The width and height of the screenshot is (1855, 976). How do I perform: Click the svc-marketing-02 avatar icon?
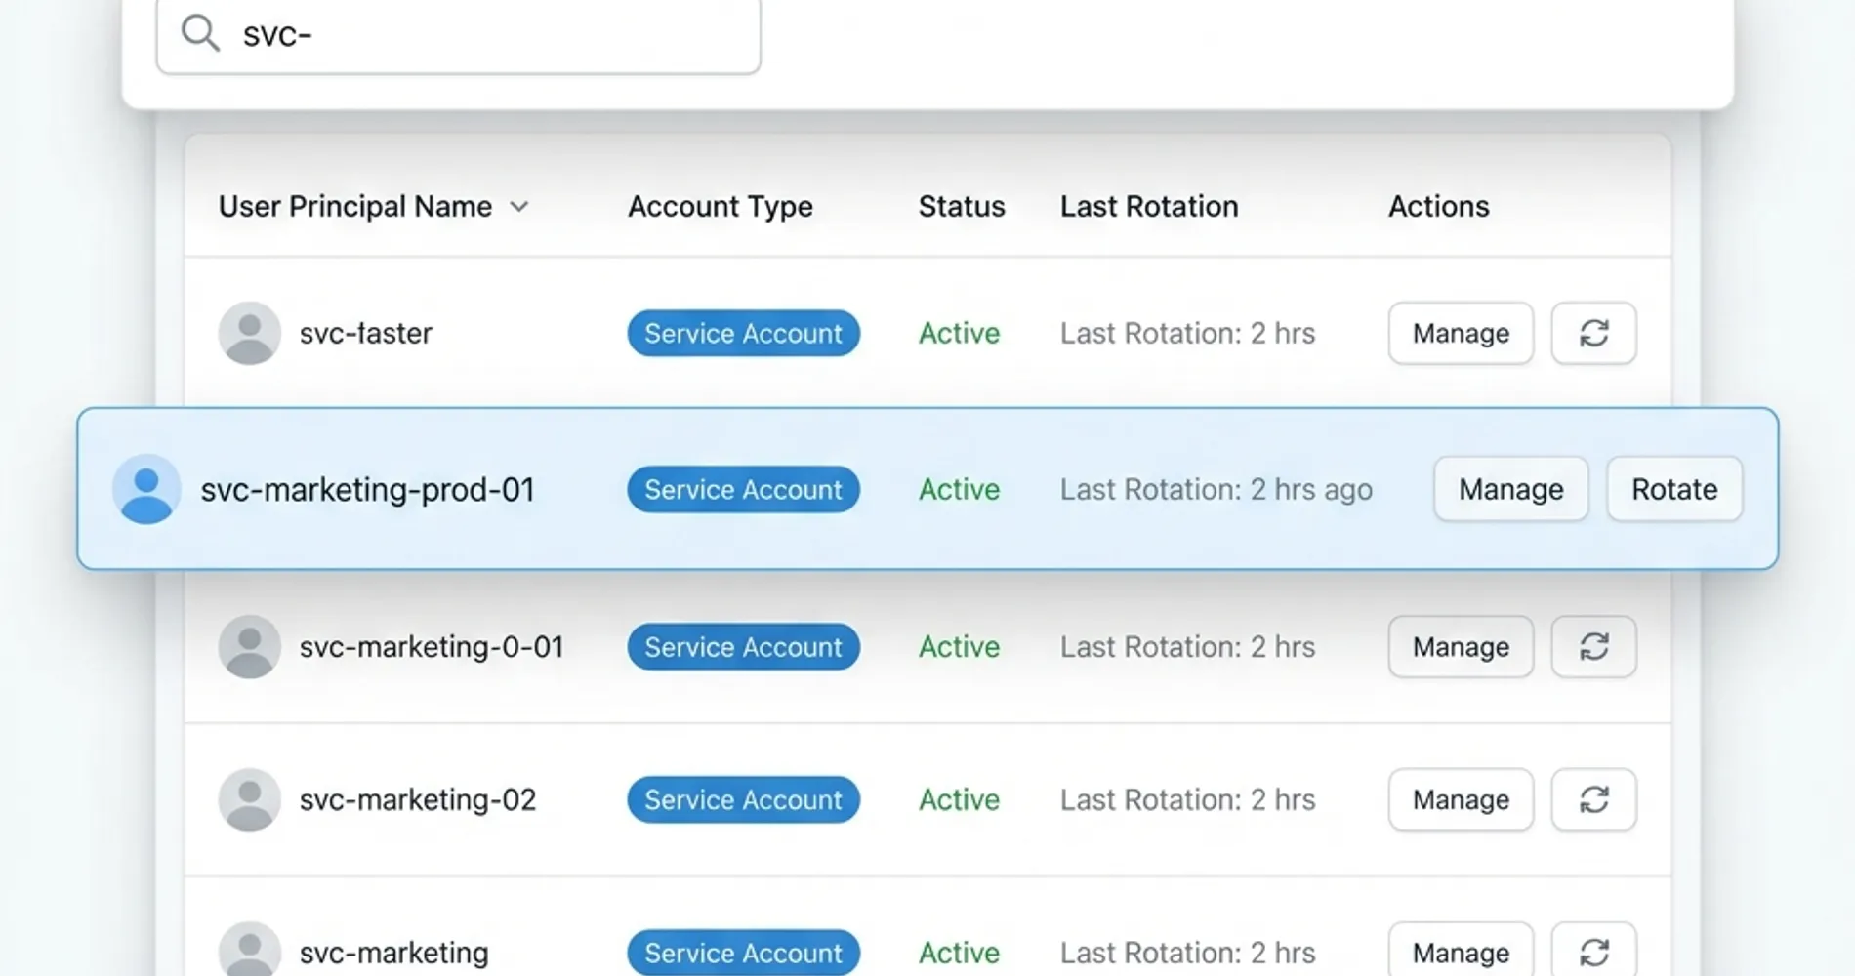click(x=249, y=799)
